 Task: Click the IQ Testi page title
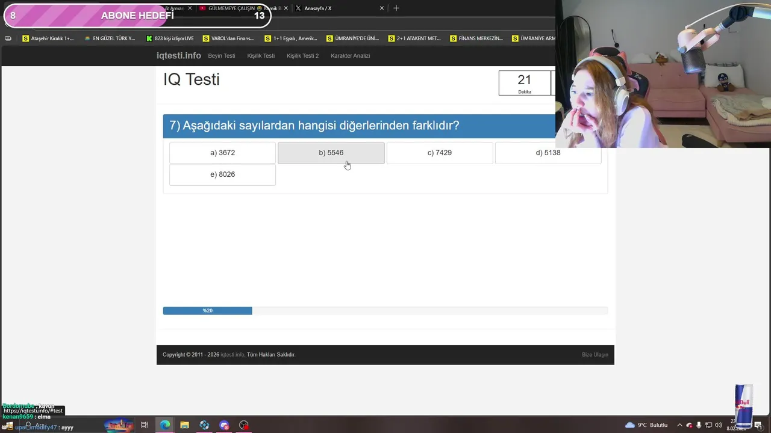click(192, 79)
